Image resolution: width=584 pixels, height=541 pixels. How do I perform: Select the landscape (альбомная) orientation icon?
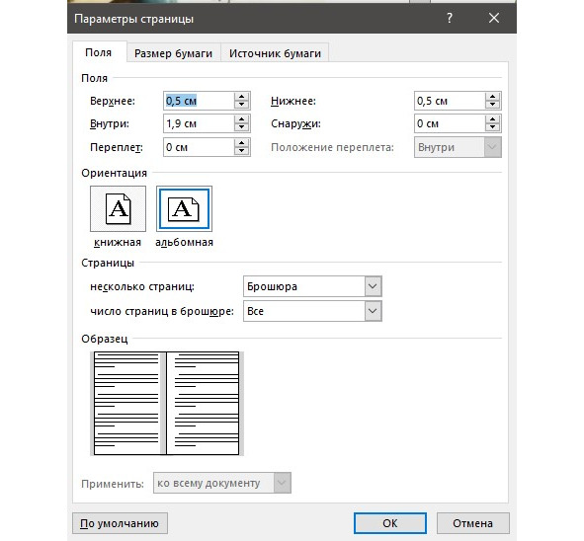coord(184,208)
